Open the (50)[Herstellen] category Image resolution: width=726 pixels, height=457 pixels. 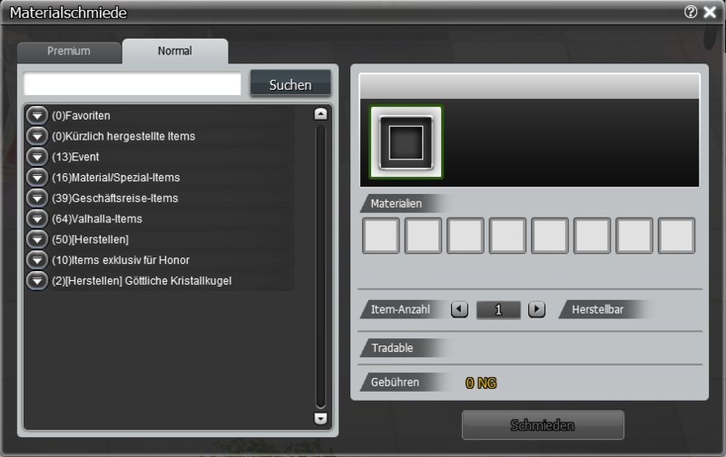(x=36, y=239)
